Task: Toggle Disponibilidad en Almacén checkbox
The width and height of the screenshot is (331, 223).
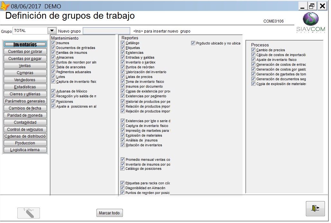Action: point(123,188)
